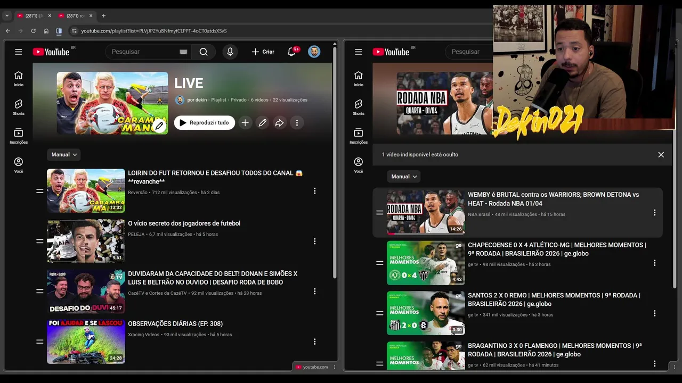The image size is (682, 383).
Task: Activate voice search microphone in left window
Action: (x=230, y=52)
